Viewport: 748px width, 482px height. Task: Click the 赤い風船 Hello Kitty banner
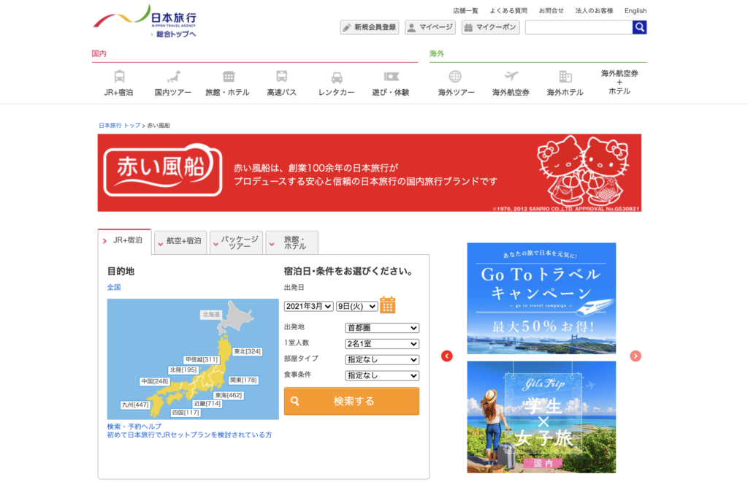[369, 172]
